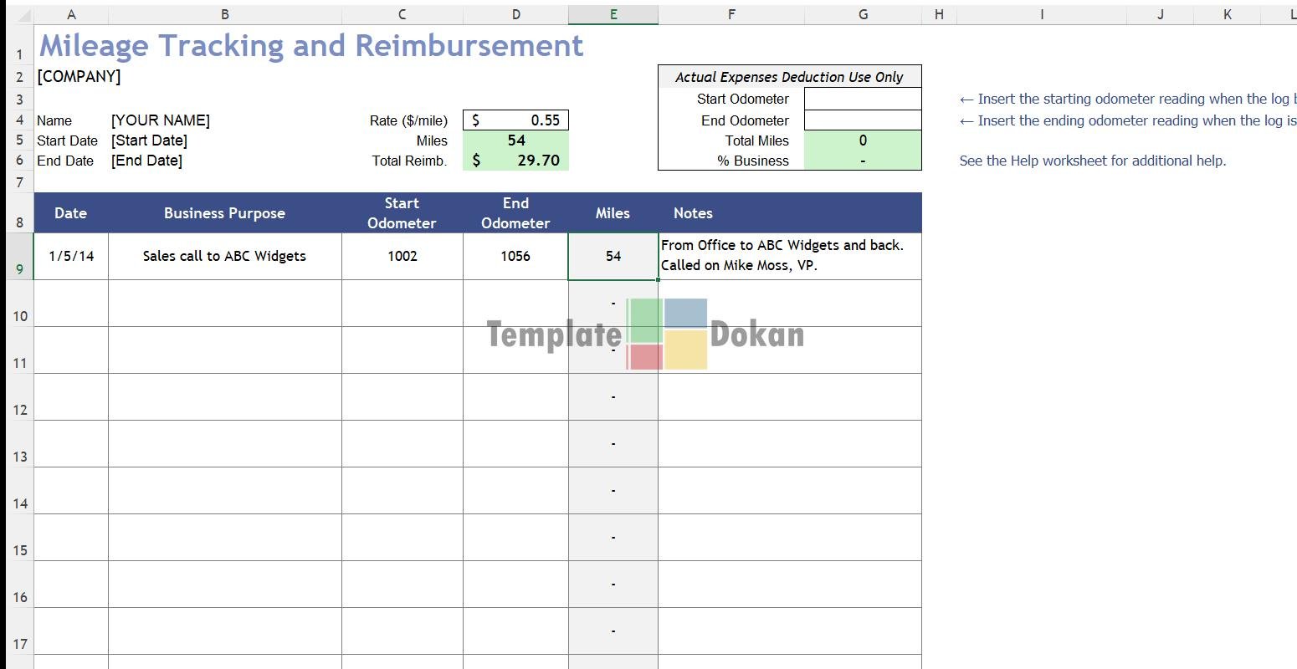This screenshot has width=1297, height=669.
Task: Select the [Start Date] cell
Action: pyautogui.click(x=150, y=140)
